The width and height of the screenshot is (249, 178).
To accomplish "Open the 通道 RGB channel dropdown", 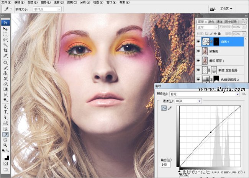I will coord(199,101).
